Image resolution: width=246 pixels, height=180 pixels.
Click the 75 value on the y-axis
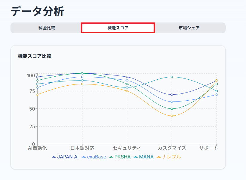click(32, 91)
